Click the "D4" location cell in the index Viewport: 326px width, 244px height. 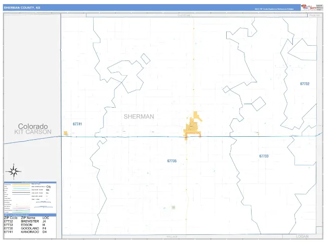(x=44, y=232)
